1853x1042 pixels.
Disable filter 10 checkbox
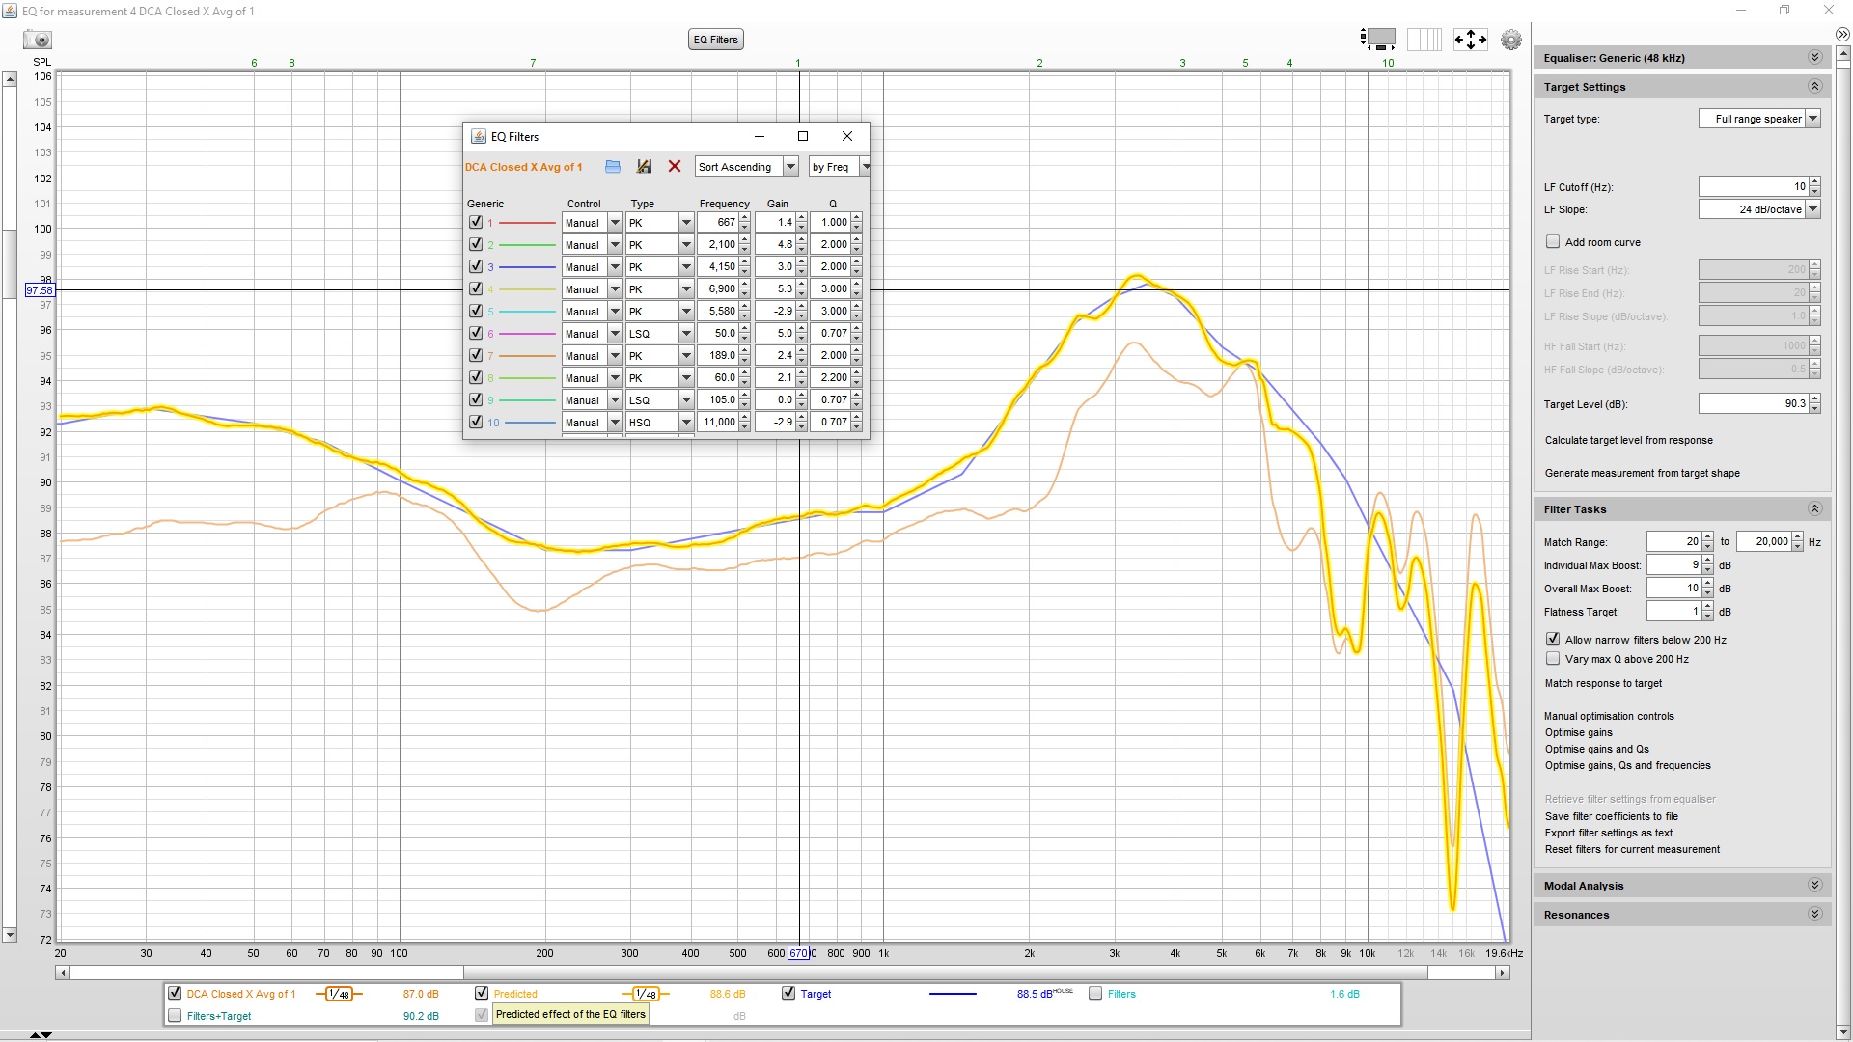coord(476,422)
